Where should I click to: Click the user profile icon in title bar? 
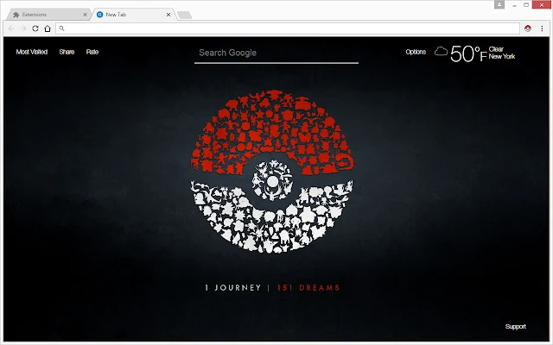[x=499, y=4]
